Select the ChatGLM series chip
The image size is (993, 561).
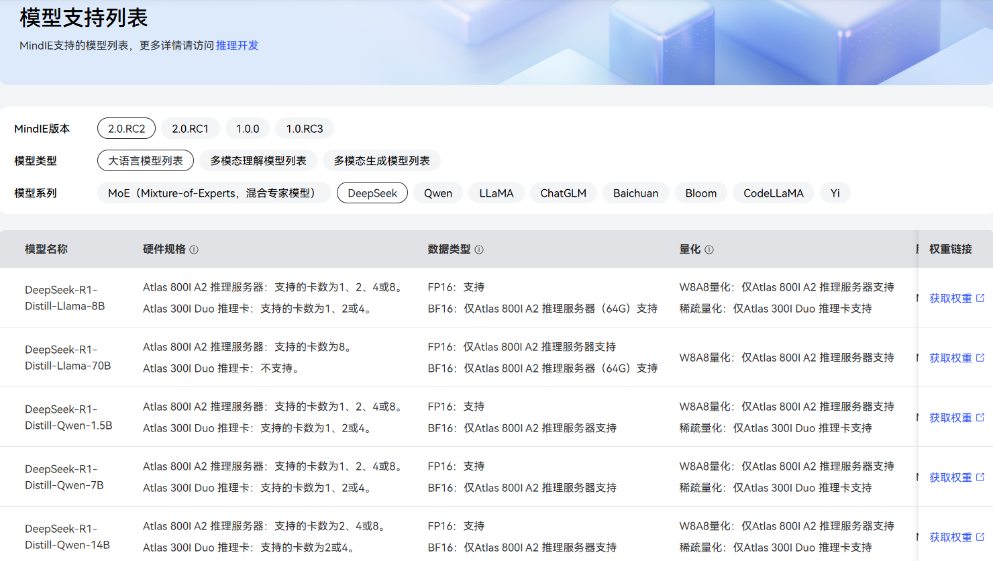(x=564, y=193)
